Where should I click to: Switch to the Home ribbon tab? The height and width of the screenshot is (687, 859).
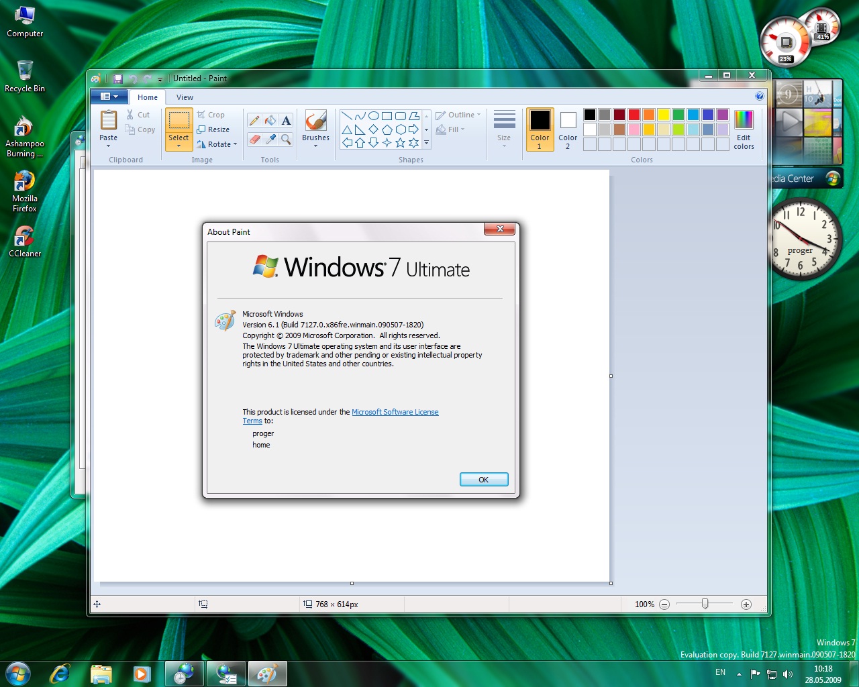pos(148,97)
